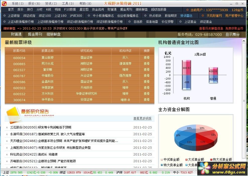
Task: Click 显示舞台 button
Action: 232,34
